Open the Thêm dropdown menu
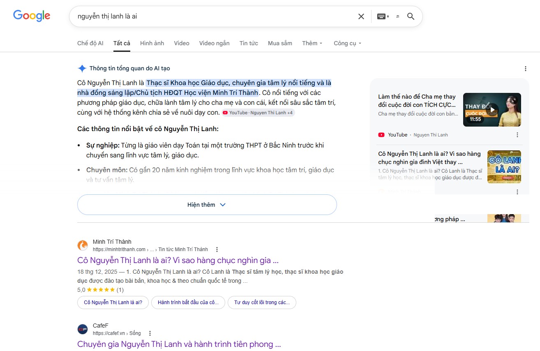The width and height of the screenshot is (540, 351). [312, 43]
